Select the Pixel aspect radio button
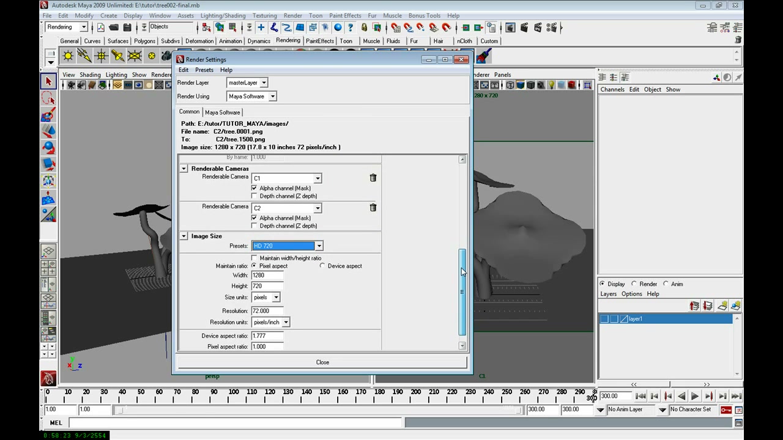The width and height of the screenshot is (783, 440). click(254, 266)
